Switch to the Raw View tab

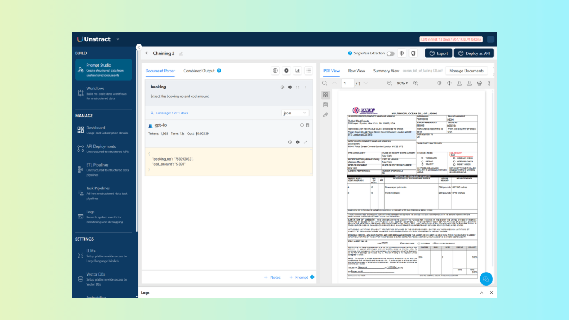pyautogui.click(x=357, y=71)
